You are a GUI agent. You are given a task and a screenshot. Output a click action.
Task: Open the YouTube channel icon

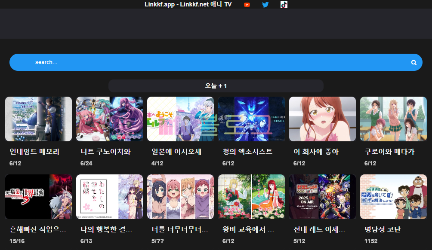pos(246,5)
